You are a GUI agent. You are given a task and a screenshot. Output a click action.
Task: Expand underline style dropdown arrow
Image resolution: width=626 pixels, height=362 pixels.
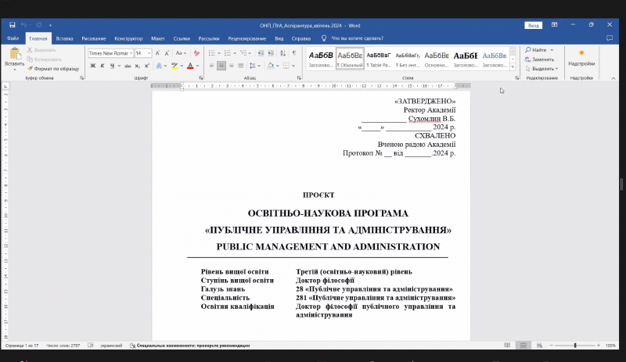[x=119, y=66]
